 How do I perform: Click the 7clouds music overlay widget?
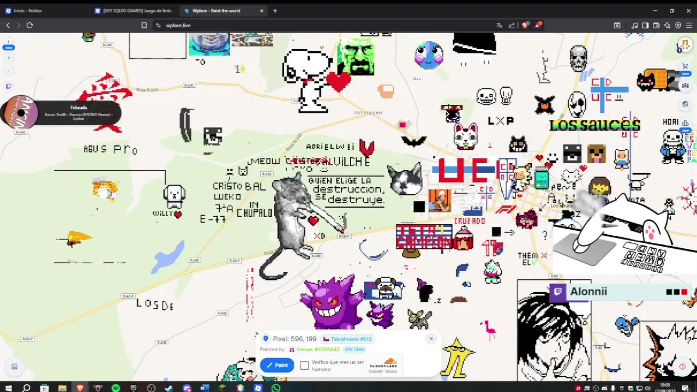pos(61,113)
